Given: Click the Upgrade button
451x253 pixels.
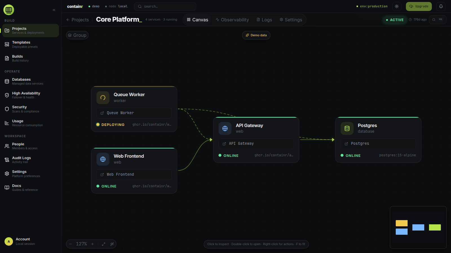Looking at the screenshot, I should coord(419,6).
